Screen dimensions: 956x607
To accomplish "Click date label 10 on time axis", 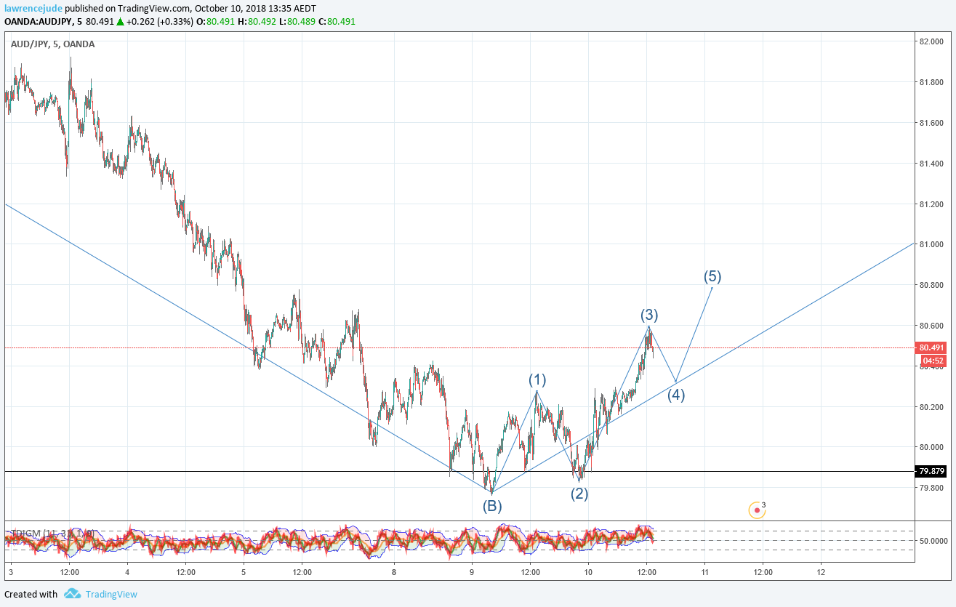I will coord(588,573).
